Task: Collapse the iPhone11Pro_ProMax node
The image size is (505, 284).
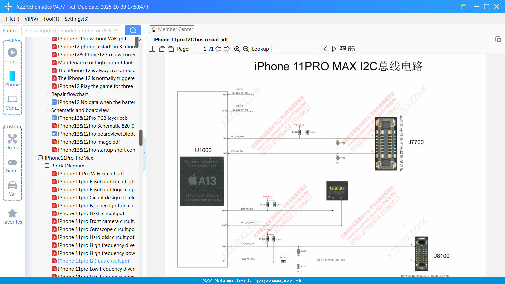Action: pyautogui.click(x=40, y=158)
